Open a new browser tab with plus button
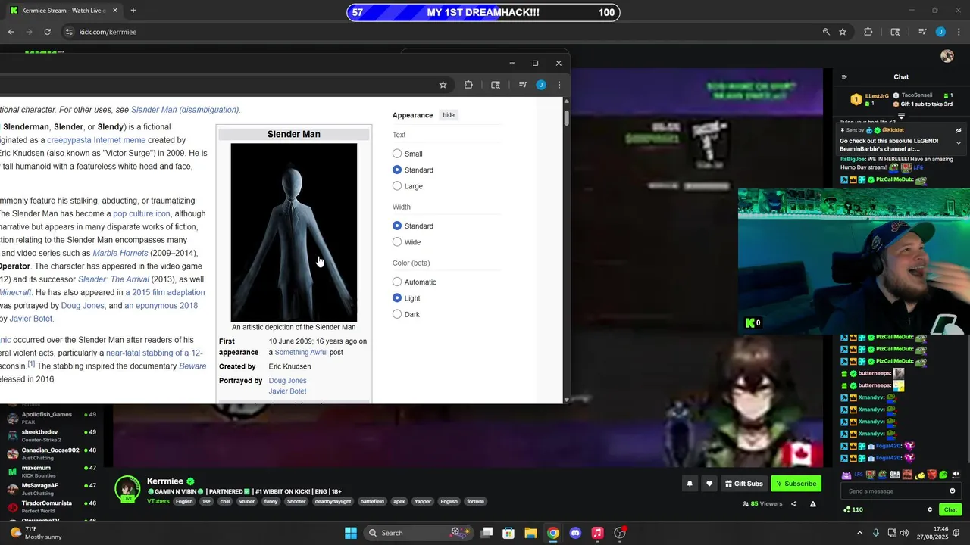 [x=133, y=11]
